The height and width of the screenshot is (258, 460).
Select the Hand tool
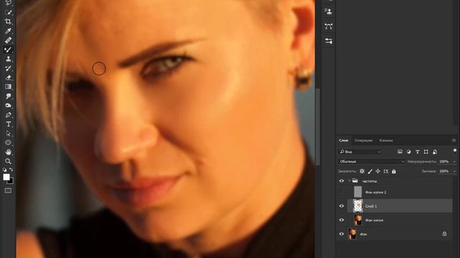point(8,152)
